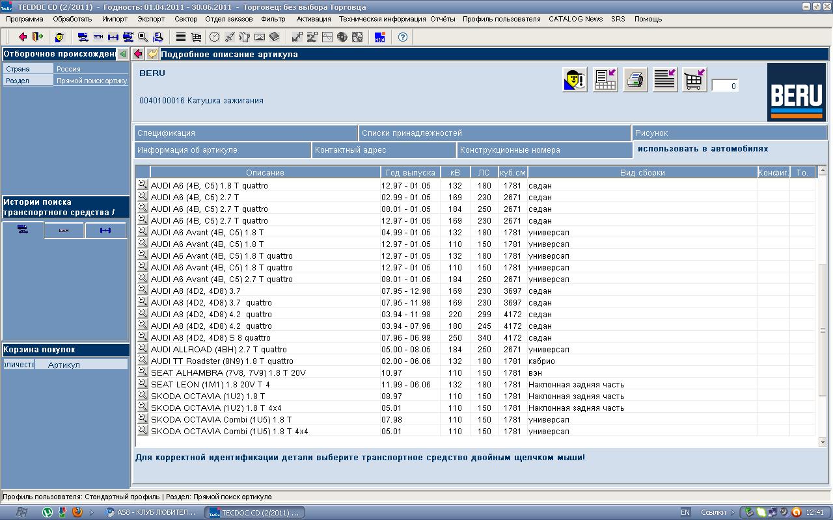This screenshot has height=520, width=833.
Task: Click the print article button
Action: click(x=635, y=80)
